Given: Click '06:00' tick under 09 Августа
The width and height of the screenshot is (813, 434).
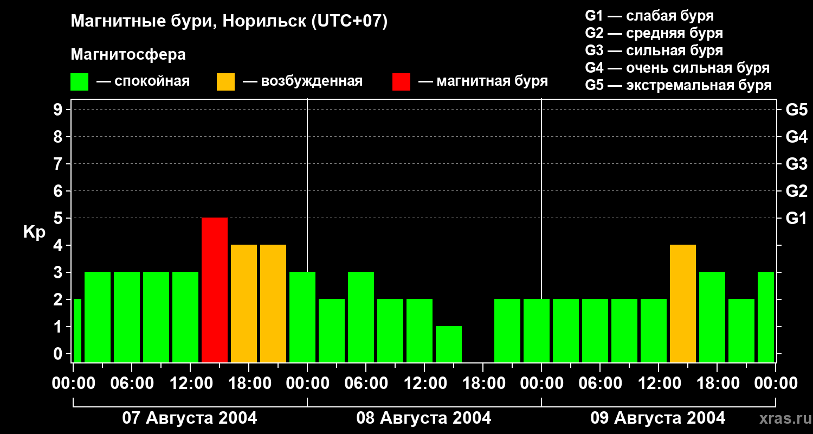Looking at the screenshot, I should (600, 384).
